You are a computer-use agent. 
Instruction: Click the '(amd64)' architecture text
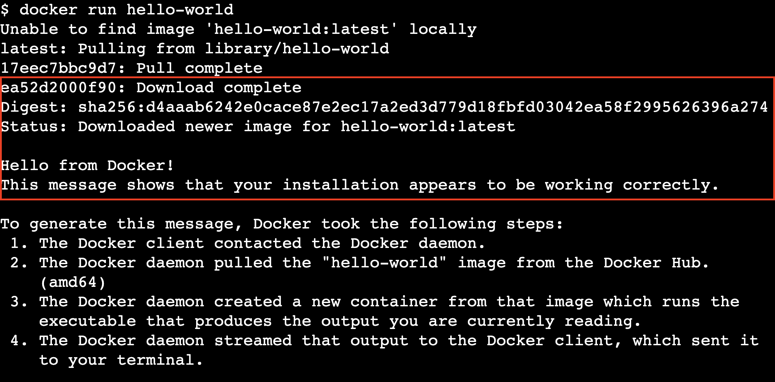point(73,282)
